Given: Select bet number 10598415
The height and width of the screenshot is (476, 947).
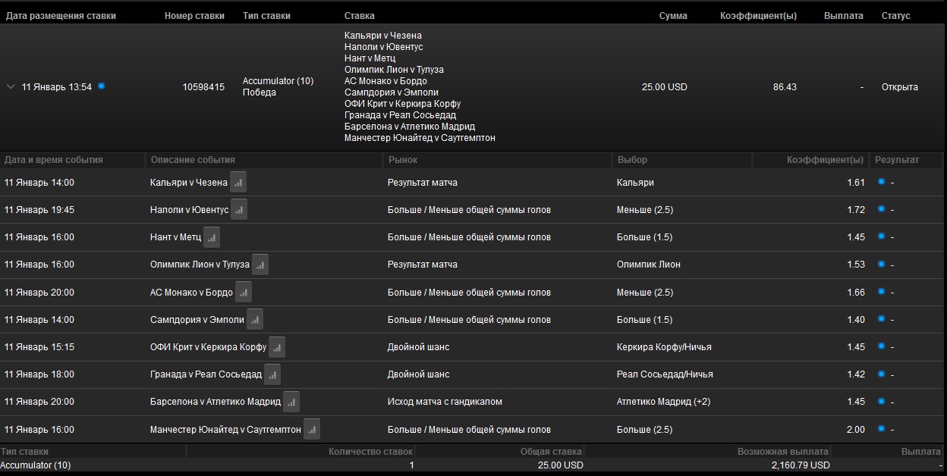Looking at the screenshot, I should [203, 87].
